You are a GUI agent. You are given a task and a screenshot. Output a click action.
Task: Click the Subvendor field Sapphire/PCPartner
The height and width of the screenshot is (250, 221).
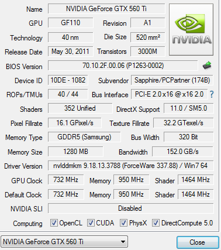[x=172, y=80]
